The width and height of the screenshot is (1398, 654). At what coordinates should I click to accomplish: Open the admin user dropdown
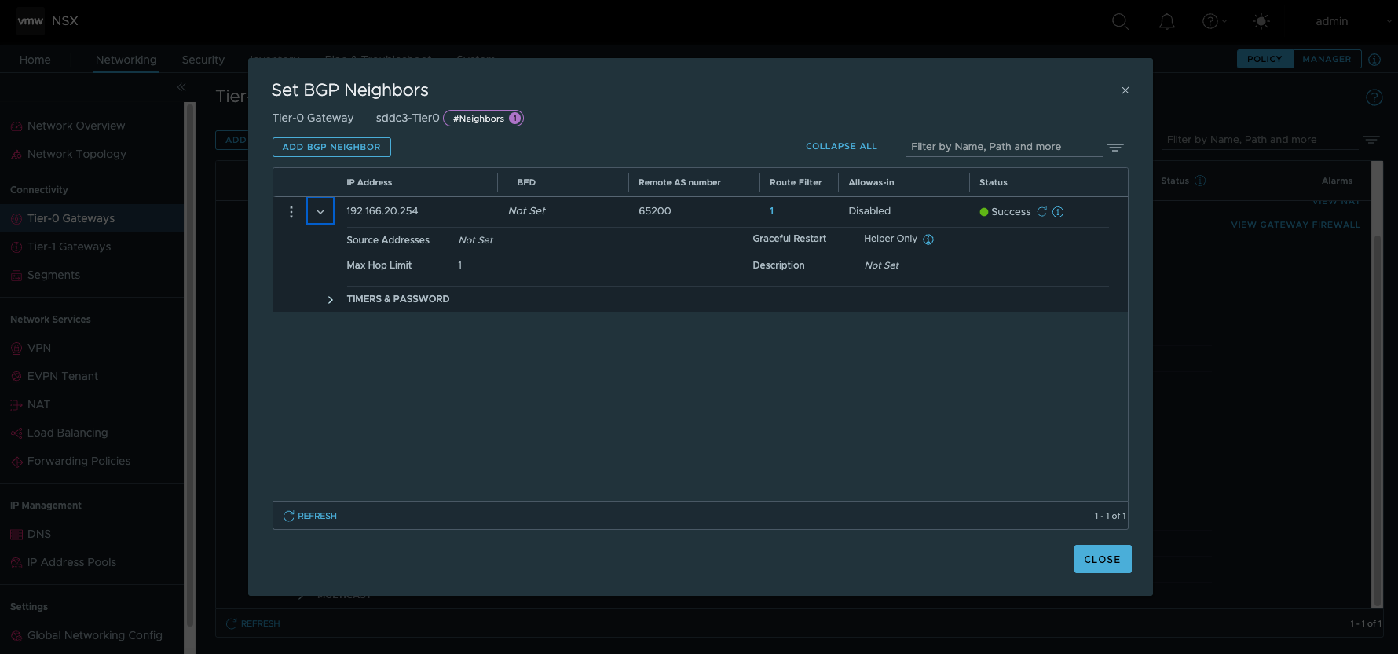click(1353, 21)
